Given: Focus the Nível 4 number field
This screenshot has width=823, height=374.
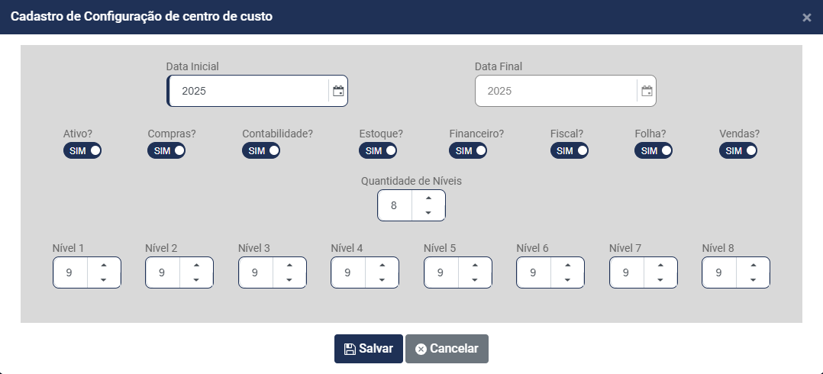Looking at the screenshot, I should [x=348, y=272].
